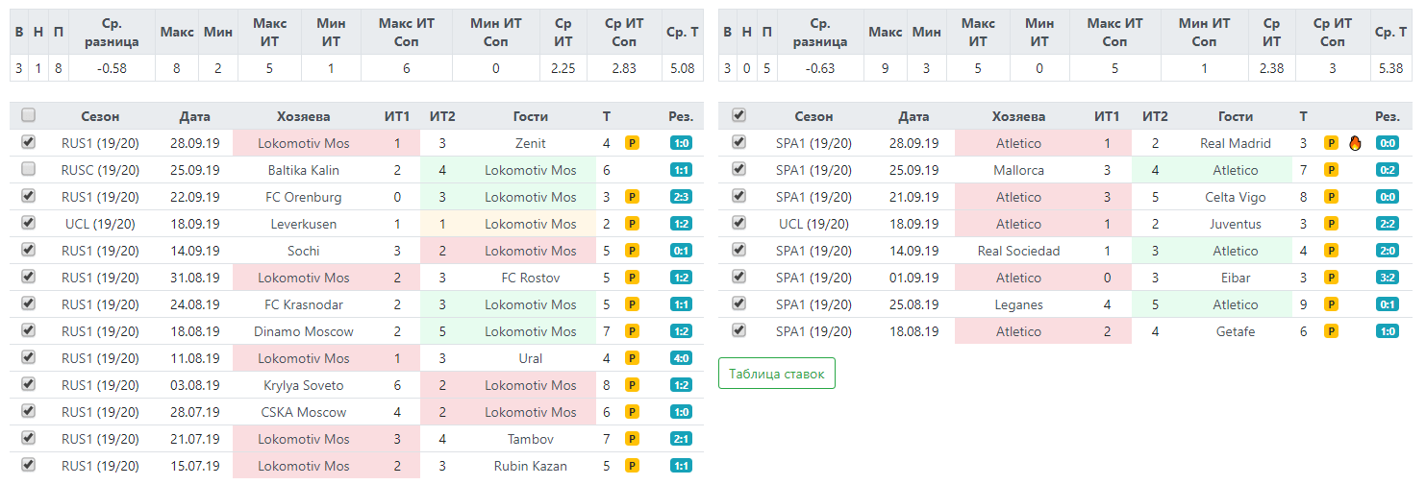Click the 5.38 Ср. Т value
Image resolution: width=1426 pixels, height=485 pixels.
click(x=1390, y=68)
